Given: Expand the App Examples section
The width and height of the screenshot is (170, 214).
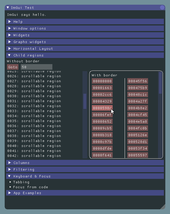Looking at the screenshot, I should 85,193.
